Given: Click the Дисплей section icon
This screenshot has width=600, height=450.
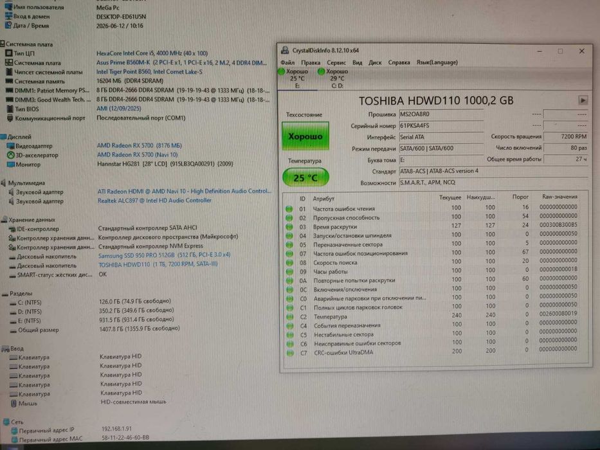Looking at the screenshot, I should (x=3, y=136).
